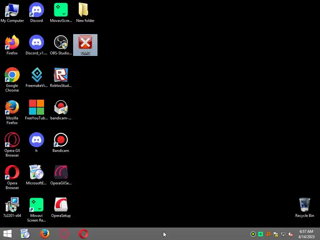Select the Opera Browser shortcut

[12, 177]
